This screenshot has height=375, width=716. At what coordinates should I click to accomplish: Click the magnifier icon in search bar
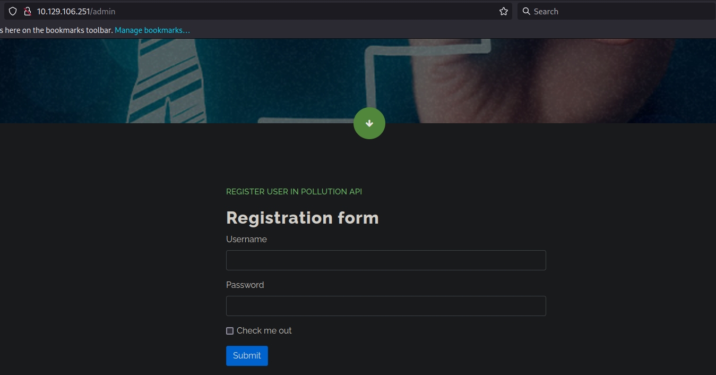pyautogui.click(x=526, y=11)
